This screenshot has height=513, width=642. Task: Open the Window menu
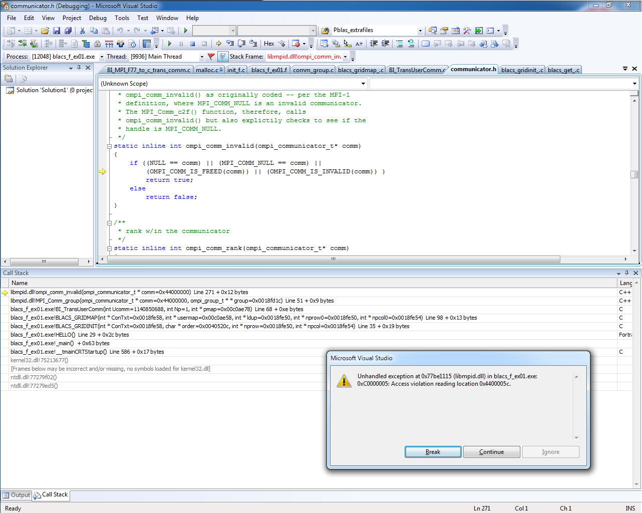[x=167, y=18]
